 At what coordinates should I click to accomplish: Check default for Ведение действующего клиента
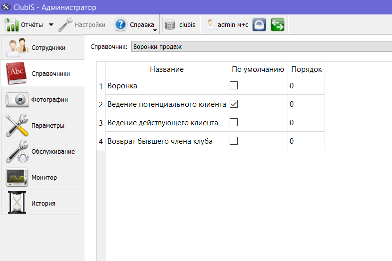click(234, 122)
